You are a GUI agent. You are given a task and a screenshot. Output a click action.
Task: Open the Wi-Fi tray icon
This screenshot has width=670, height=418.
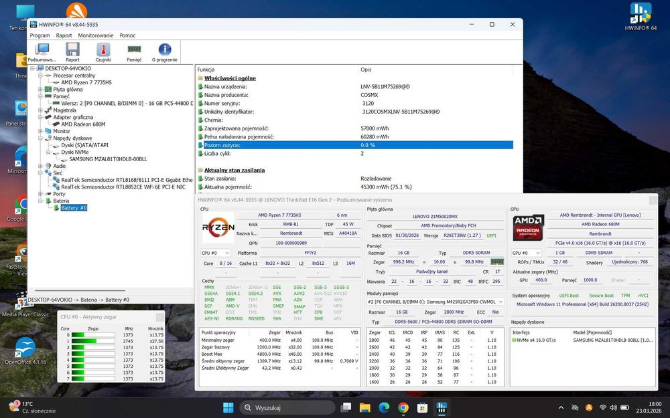602,408
